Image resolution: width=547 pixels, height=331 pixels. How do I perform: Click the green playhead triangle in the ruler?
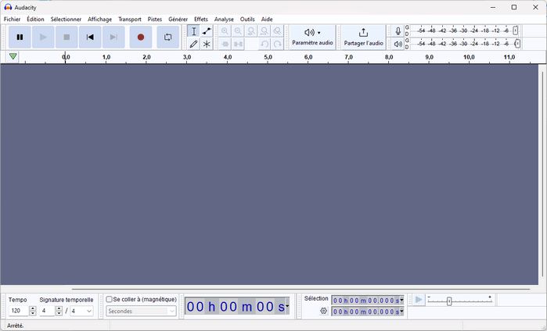tap(13, 56)
